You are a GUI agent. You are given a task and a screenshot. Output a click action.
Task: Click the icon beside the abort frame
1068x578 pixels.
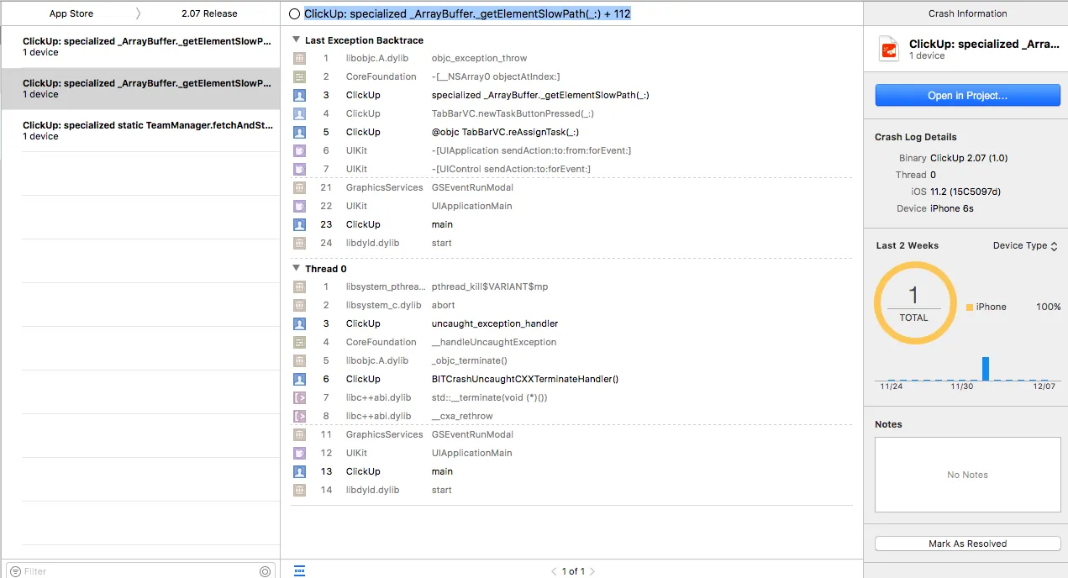point(299,305)
